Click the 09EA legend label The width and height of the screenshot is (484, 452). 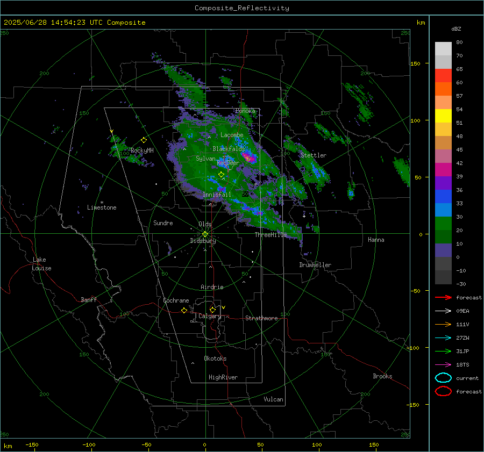[462, 311]
